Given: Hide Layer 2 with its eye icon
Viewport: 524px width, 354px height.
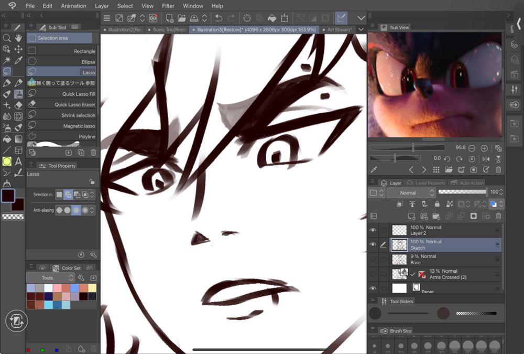Looking at the screenshot, I should click(373, 230).
